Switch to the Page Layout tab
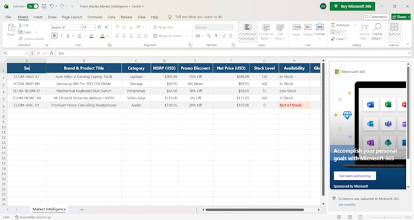The image size is (414, 220). point(72,17)
